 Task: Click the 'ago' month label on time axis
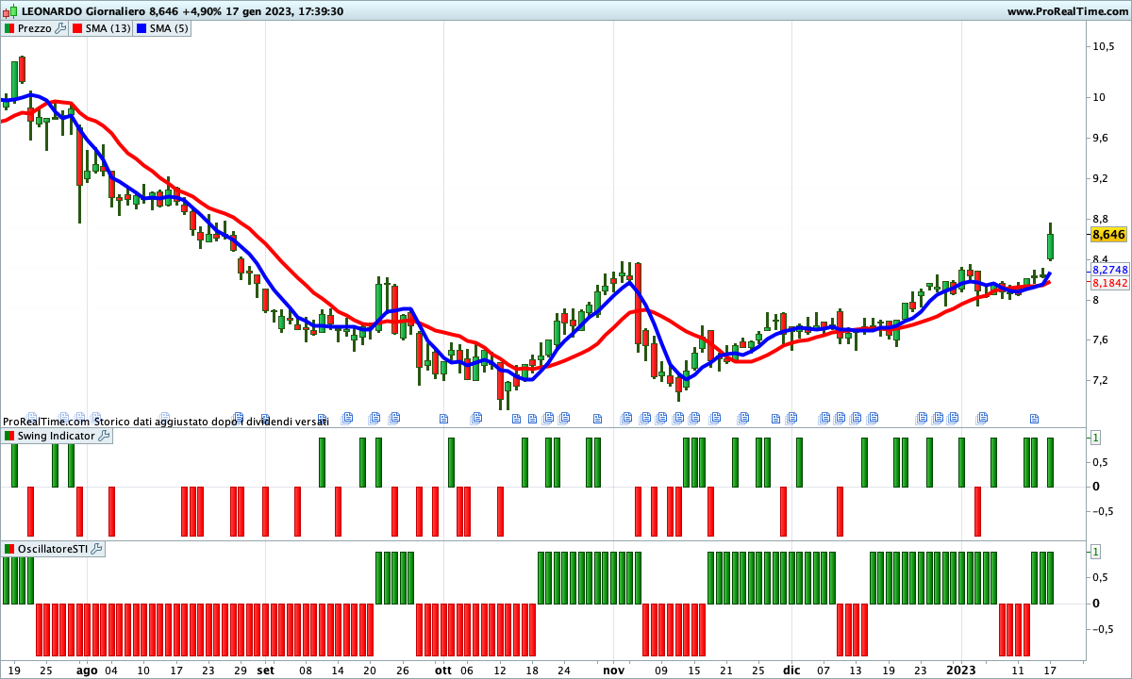pyautogui.click(x=87, y=671)
